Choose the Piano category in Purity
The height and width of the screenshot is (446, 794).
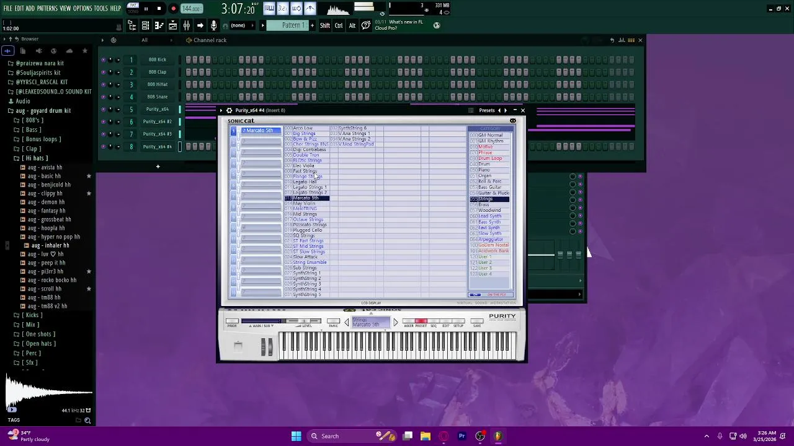pyautogui.click(x=484, y=170)
